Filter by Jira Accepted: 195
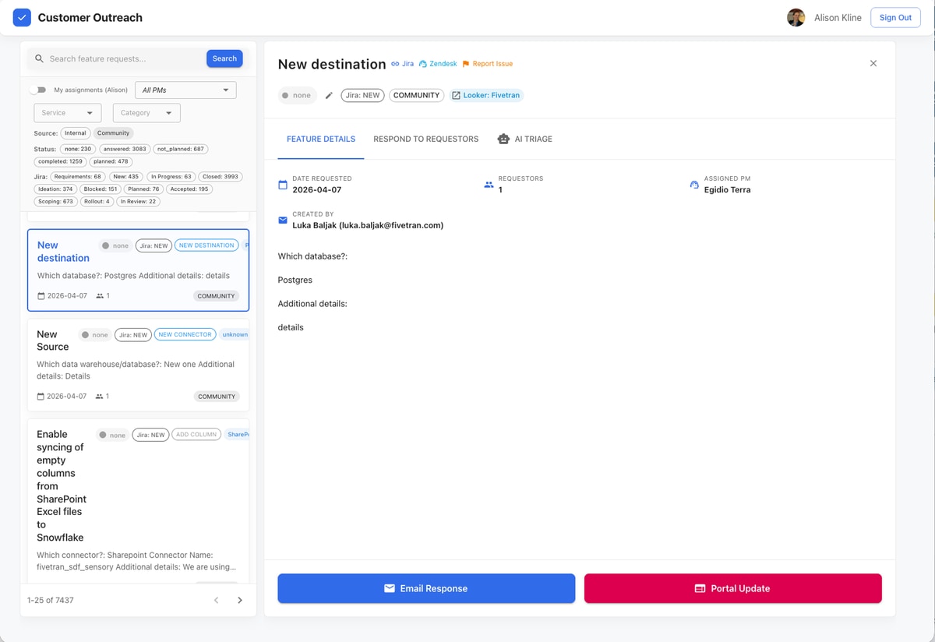Viewport: 935px width, 642px height. pos(189,189)
